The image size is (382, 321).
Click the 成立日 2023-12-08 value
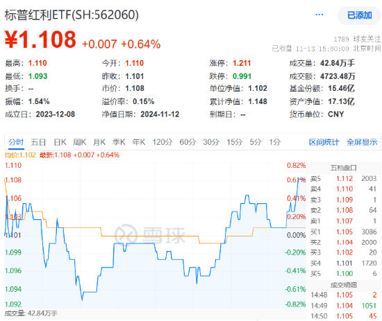tap(56, 114)
